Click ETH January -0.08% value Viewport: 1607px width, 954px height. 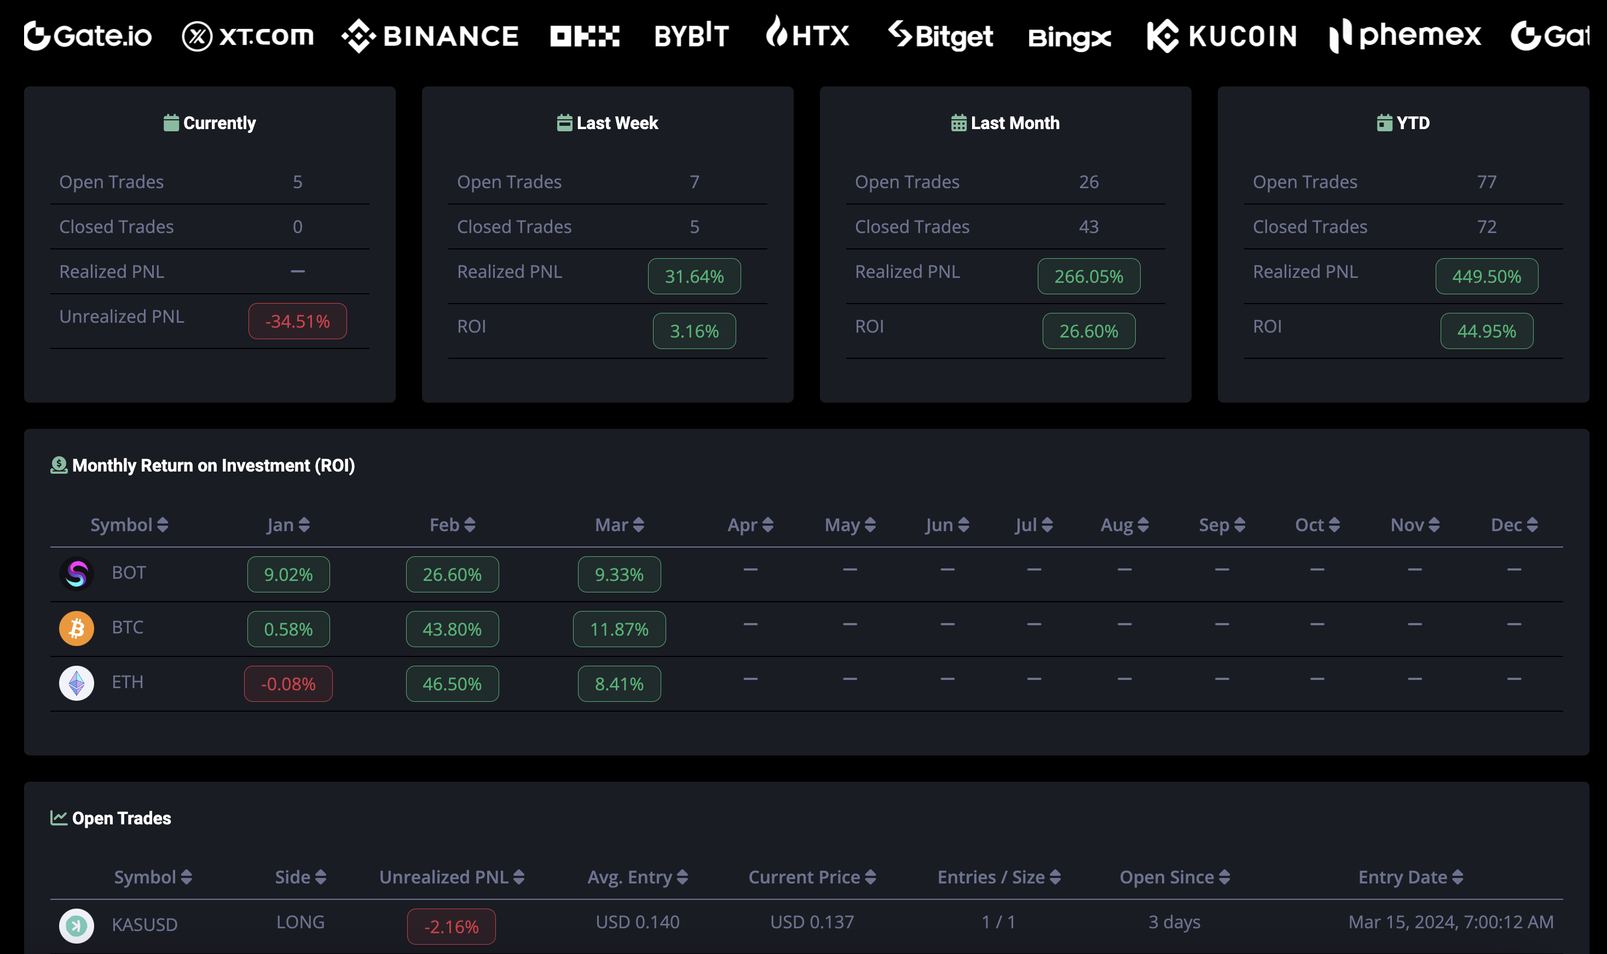288,683
